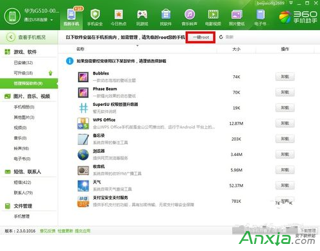
Task: Open the 意见反馈 link in the status bar
Action: (47, 231)
